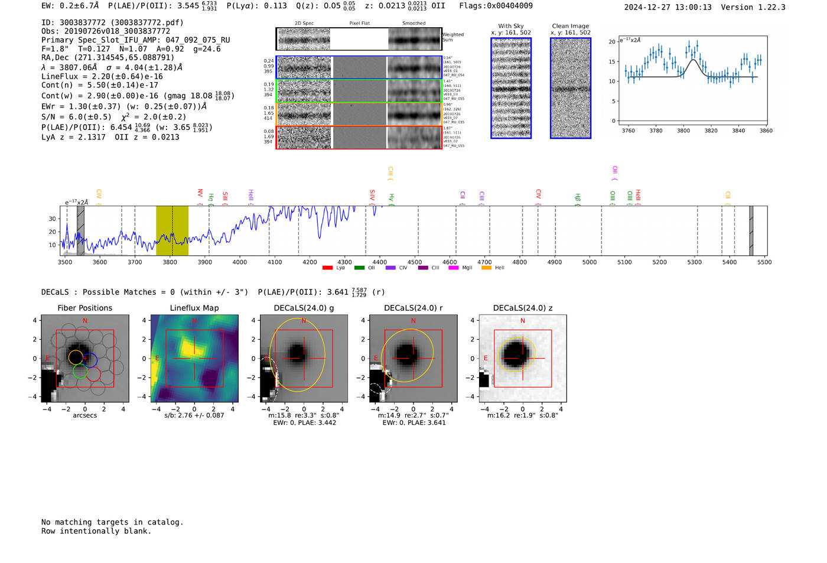827x563 pixels.
Task: Click the yellow highlighted region in spectrum
Action: [x=172, y=230]
